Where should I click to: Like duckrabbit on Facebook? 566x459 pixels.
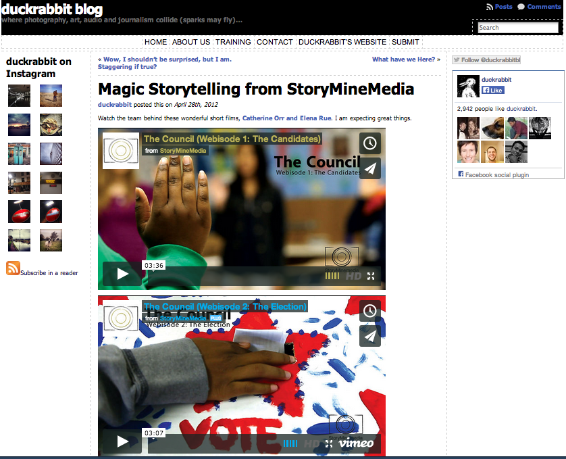493,90
